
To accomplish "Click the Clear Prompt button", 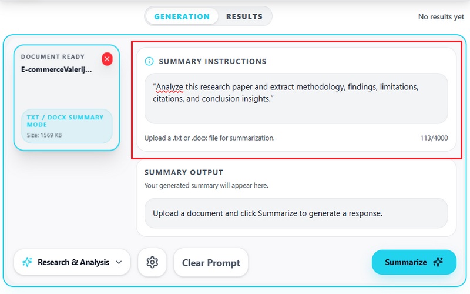I will coord(211,262).
